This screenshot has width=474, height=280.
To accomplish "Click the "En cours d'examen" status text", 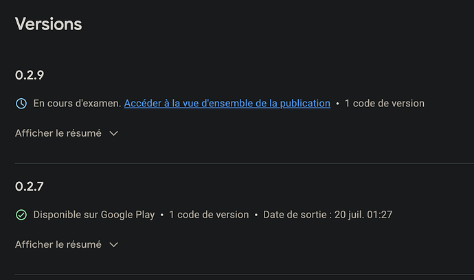I will [77, 104].
